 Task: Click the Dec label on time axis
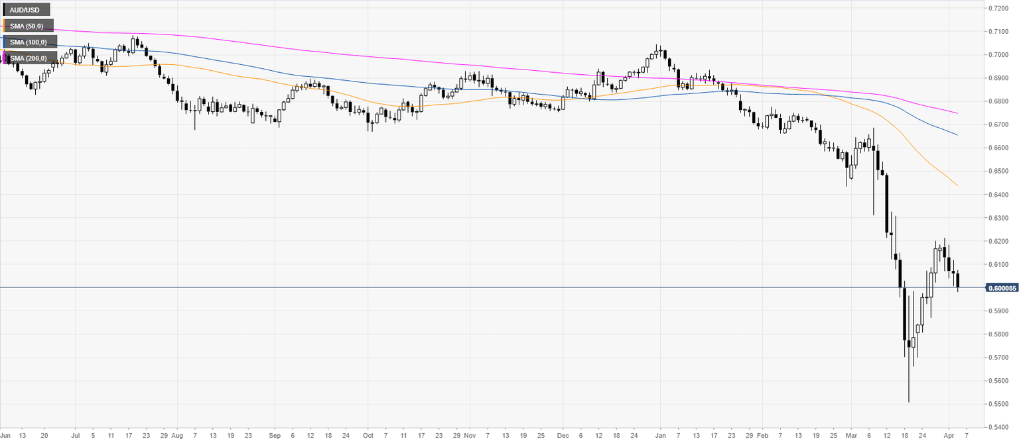click(561, 436)
